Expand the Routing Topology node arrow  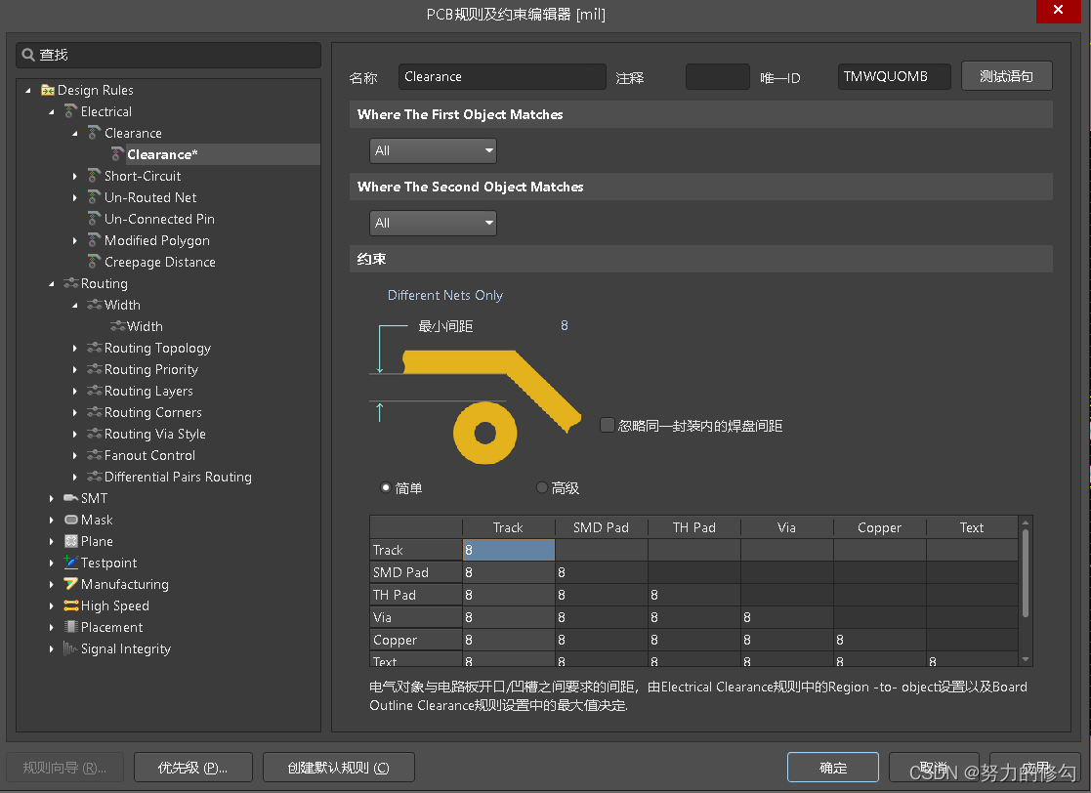coord(74,348)
